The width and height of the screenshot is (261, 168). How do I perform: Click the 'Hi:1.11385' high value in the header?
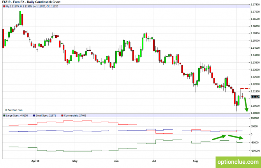click(x=26, y=7)
